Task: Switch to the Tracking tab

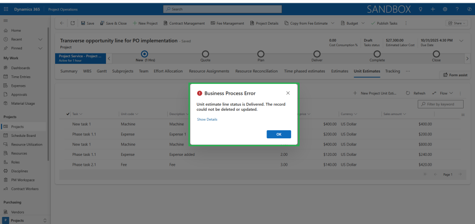Action: 393,71
